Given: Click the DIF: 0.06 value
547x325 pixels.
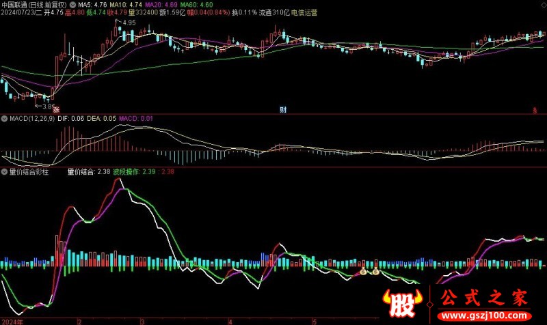Looking at the screenshot, I should [71, 119].
